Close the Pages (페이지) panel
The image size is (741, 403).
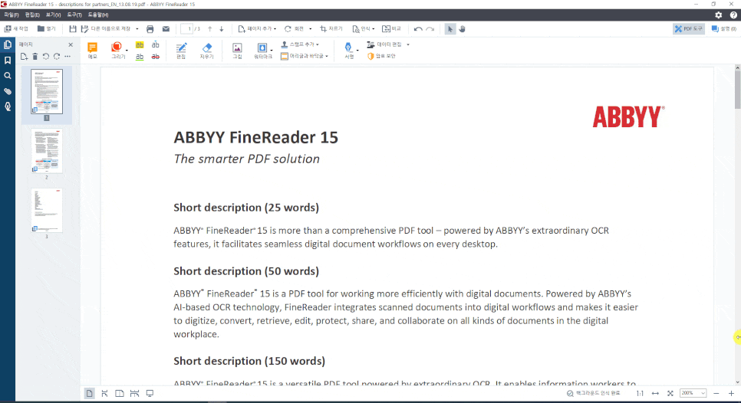pyautogui.click(x=71, y=45)
